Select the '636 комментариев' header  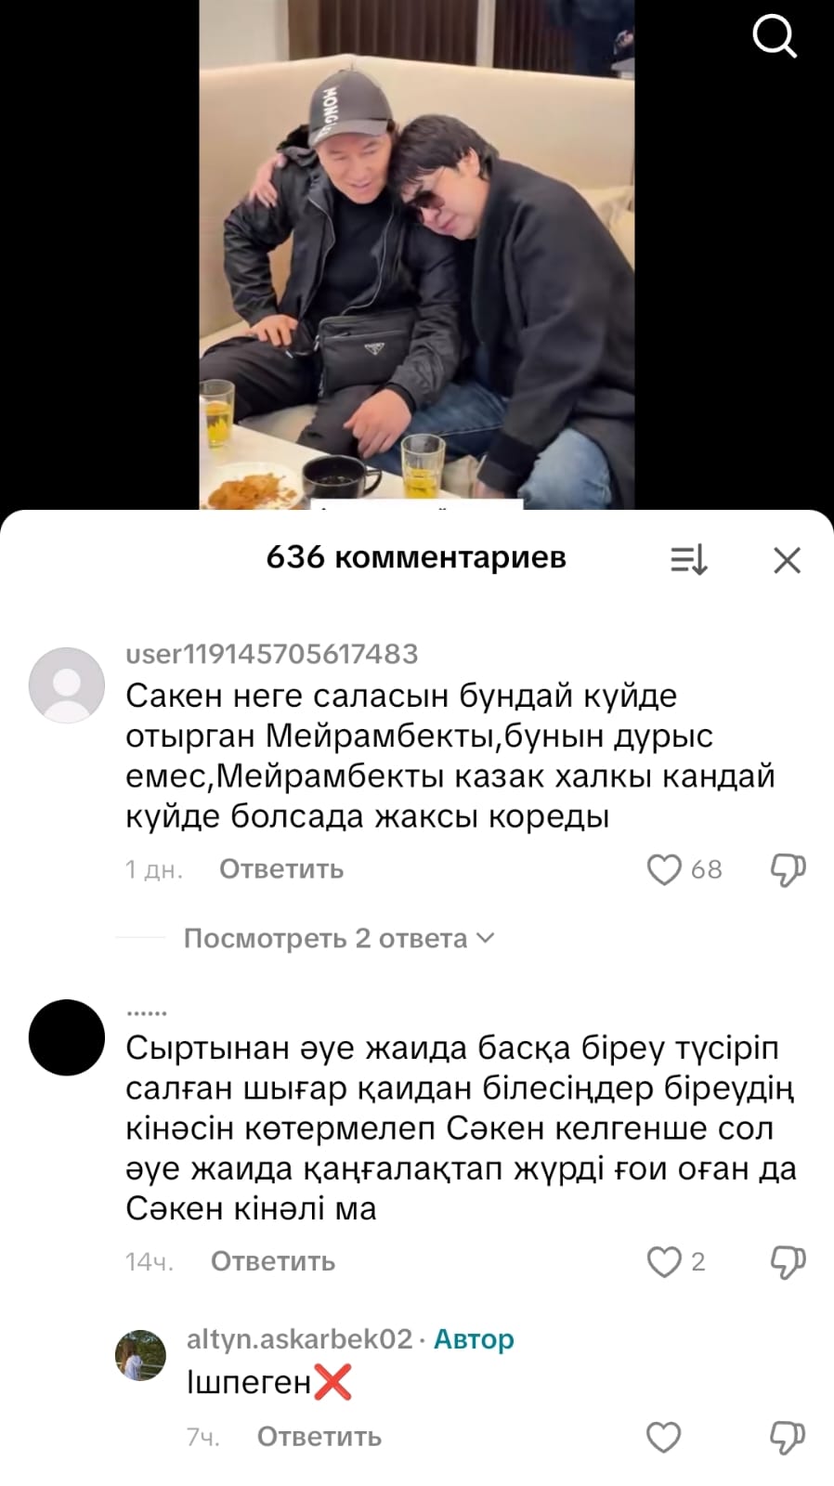(416, 557)
